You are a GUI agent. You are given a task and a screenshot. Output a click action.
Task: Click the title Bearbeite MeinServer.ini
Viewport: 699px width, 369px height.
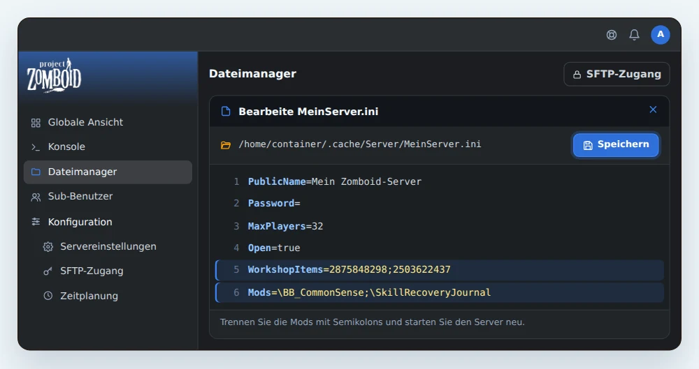click(308, 112)
